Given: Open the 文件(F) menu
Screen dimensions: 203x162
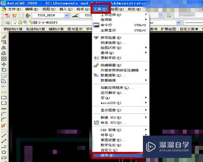Looking at the screenshot, I should click(x=15, y=9).
